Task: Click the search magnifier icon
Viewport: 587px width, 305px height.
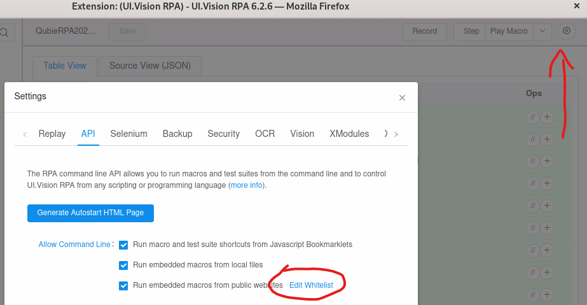Action: (4, 32)
